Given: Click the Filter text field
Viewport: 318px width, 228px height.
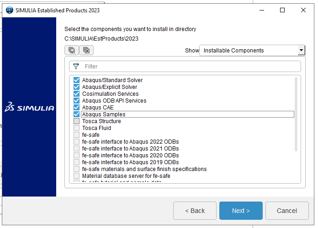Looking at the screenshot, I should 185,67.
